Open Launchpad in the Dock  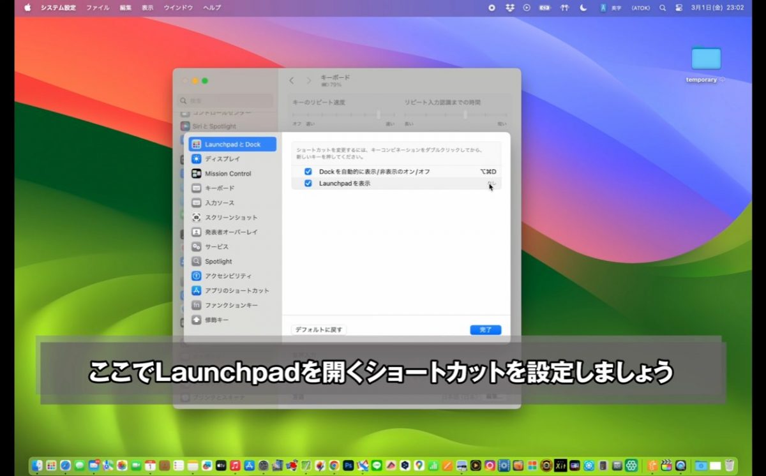51,465
